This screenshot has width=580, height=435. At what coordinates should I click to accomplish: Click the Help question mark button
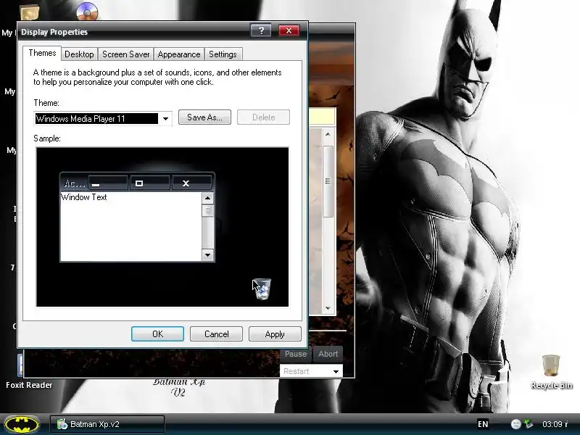(x=261, y=30)
